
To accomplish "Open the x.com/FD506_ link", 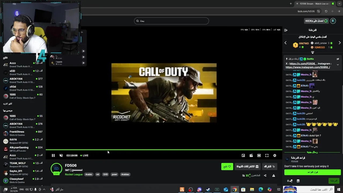I will [x=303, y=64].
